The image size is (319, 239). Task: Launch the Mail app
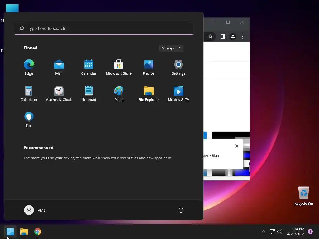(59, 68)
